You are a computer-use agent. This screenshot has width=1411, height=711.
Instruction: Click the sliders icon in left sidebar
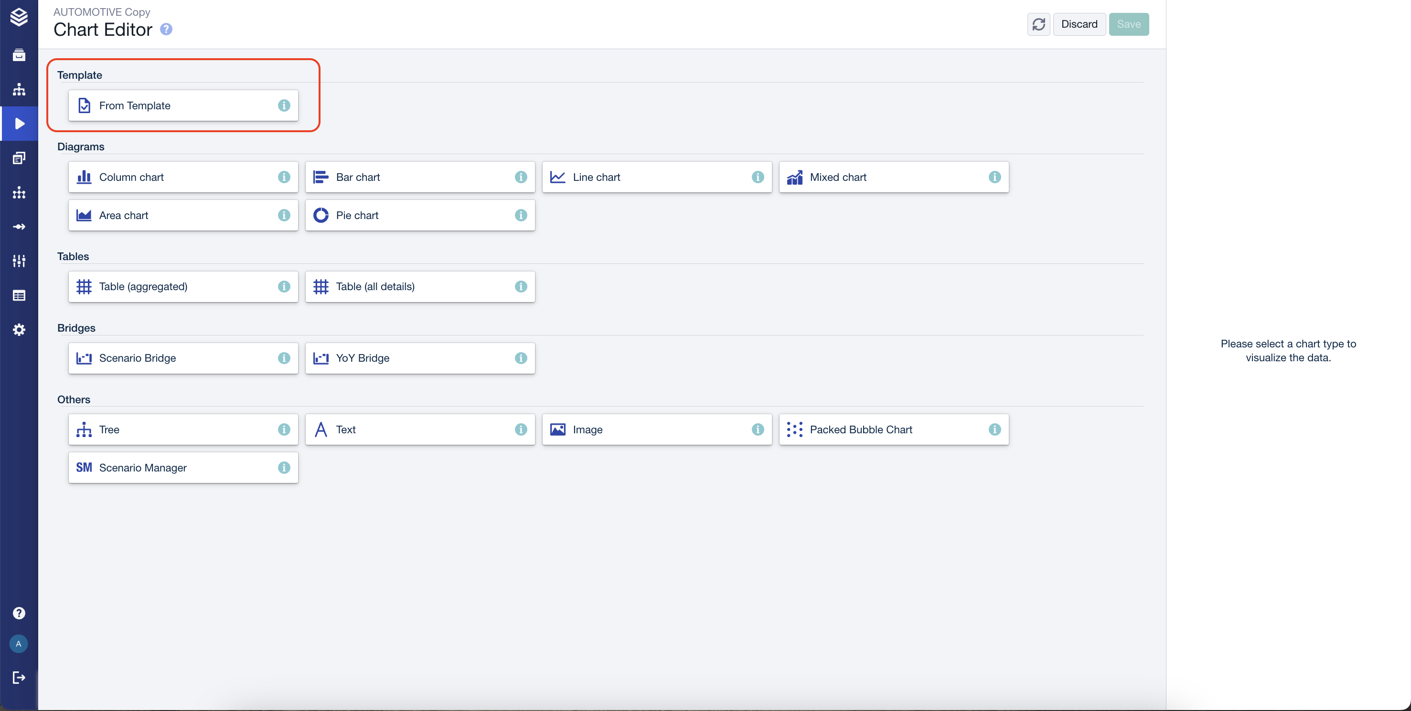point(19,261)
